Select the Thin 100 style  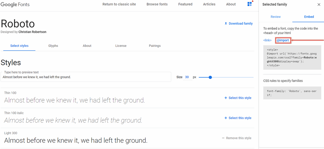coord(238,98)
